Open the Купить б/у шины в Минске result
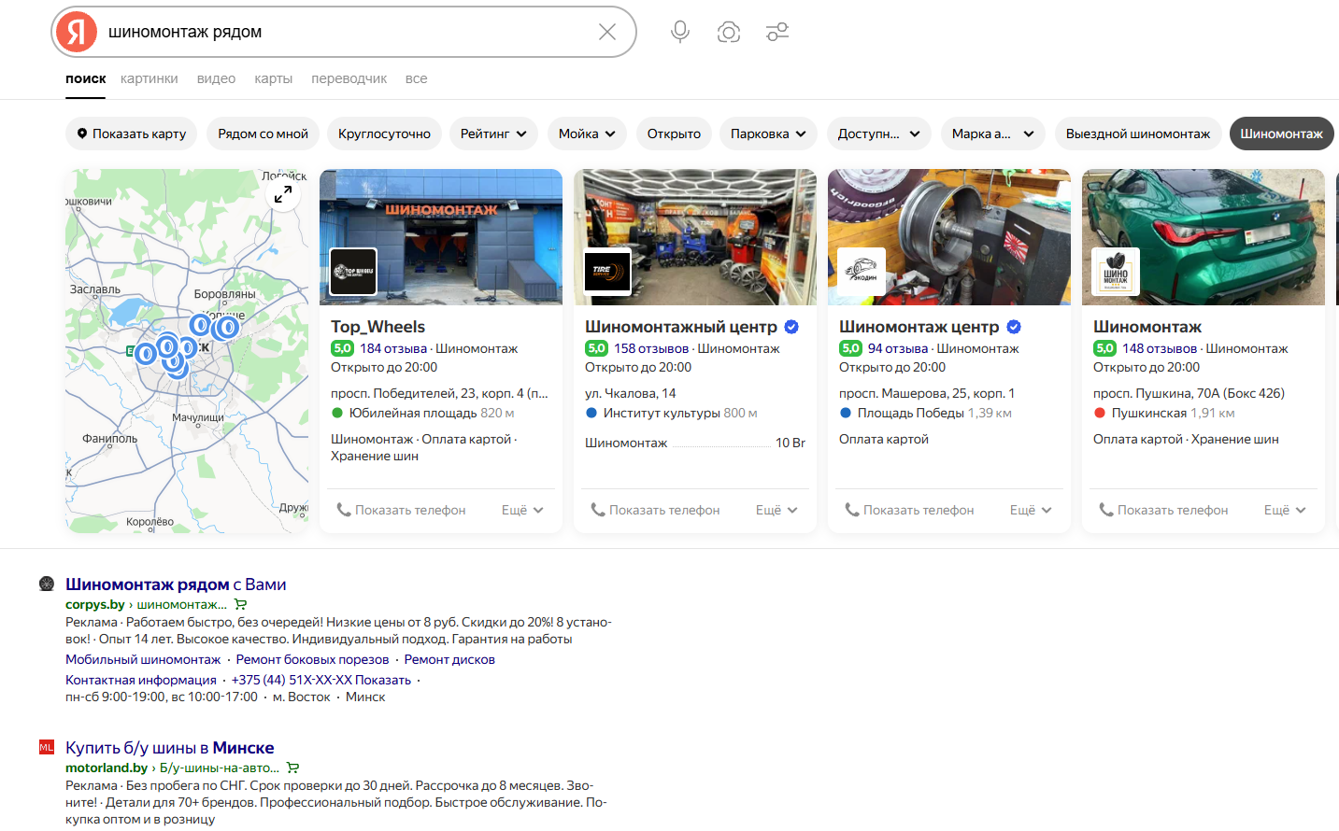 170,747
